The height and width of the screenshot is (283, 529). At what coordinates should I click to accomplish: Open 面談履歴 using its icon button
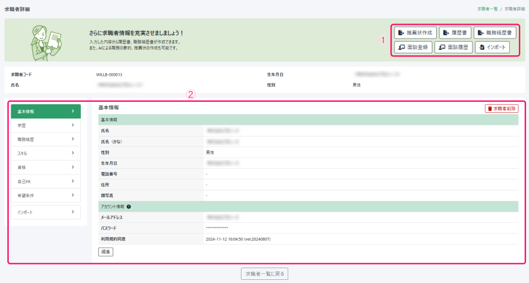click(441, 47)
